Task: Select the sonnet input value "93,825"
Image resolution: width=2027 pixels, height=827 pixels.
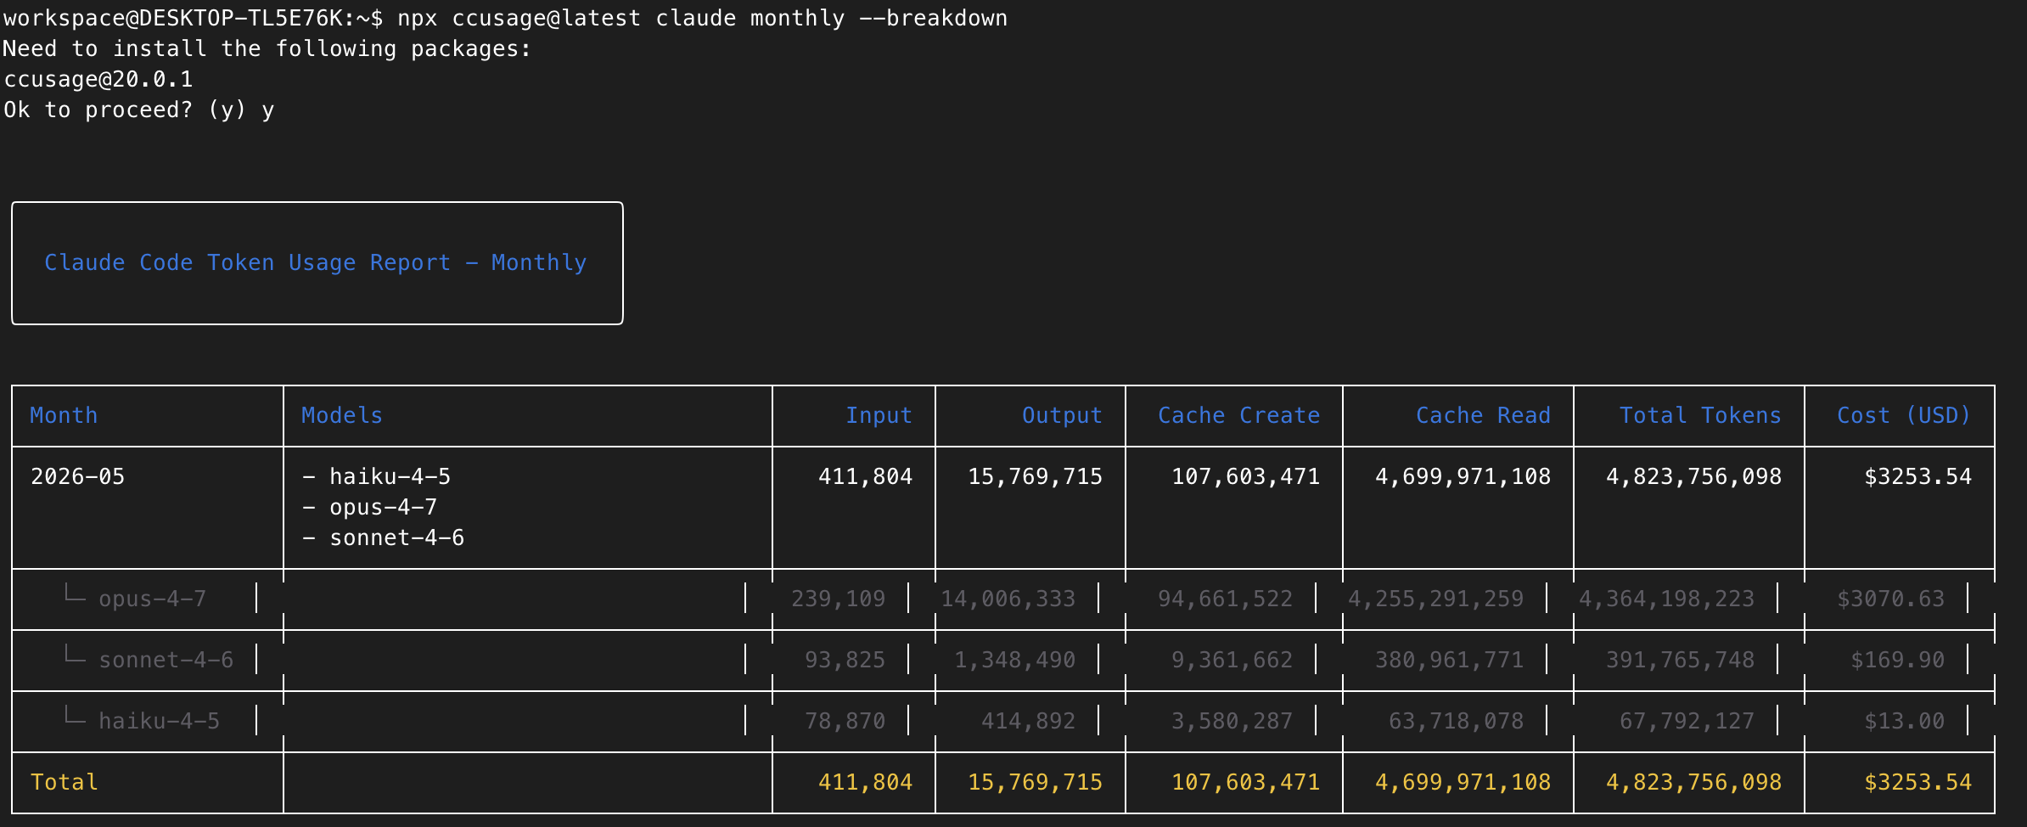Action: tap(845, 660)
